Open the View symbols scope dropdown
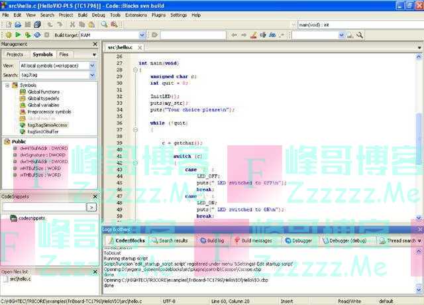This screenshot has width=424, height=305. [x=93, y=66]
